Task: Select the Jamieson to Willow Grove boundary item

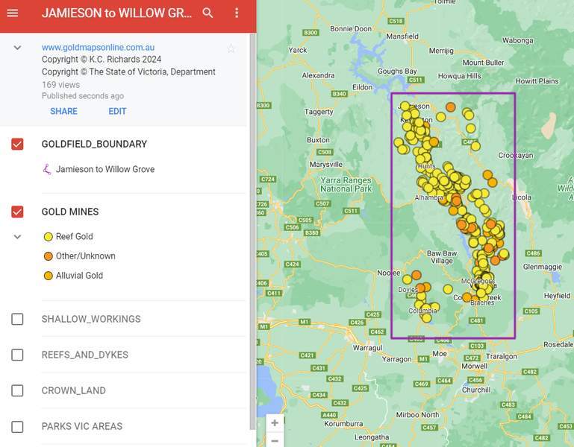Action: tap(105, 169)
